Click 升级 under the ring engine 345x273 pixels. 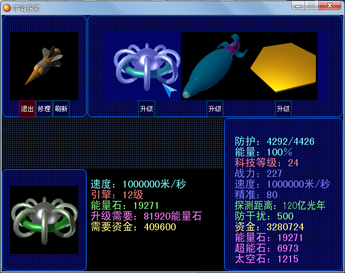tap(146, 108)
